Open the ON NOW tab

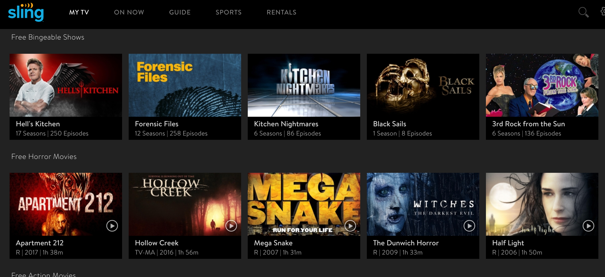tap(129, 12)
